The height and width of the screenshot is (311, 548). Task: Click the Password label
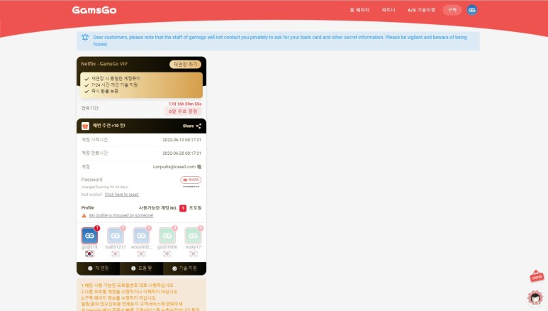[91, 180]
